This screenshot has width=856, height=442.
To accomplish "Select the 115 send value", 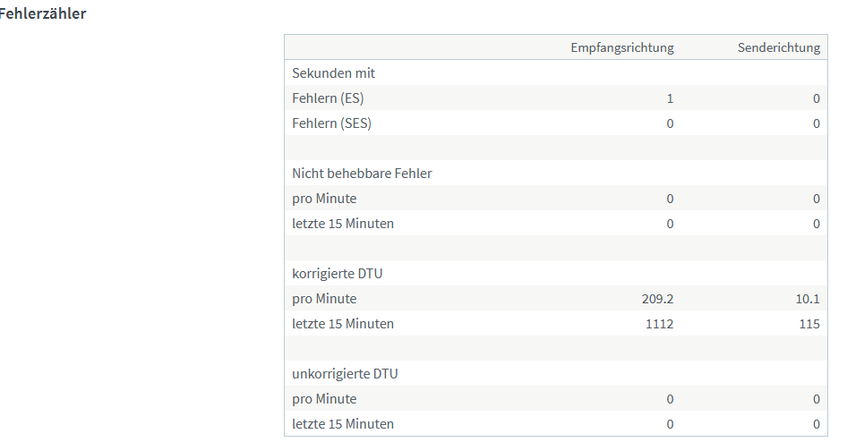I will pyautogui.click(x=809, y=324).
